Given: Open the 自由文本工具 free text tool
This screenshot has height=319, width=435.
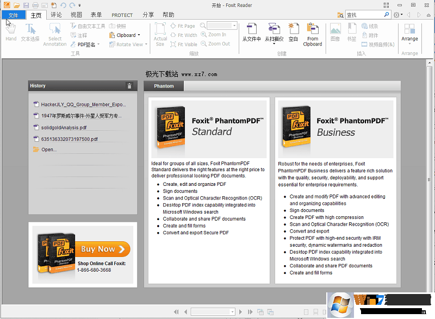Looking at the screenshot, I should tap(90, 26).
